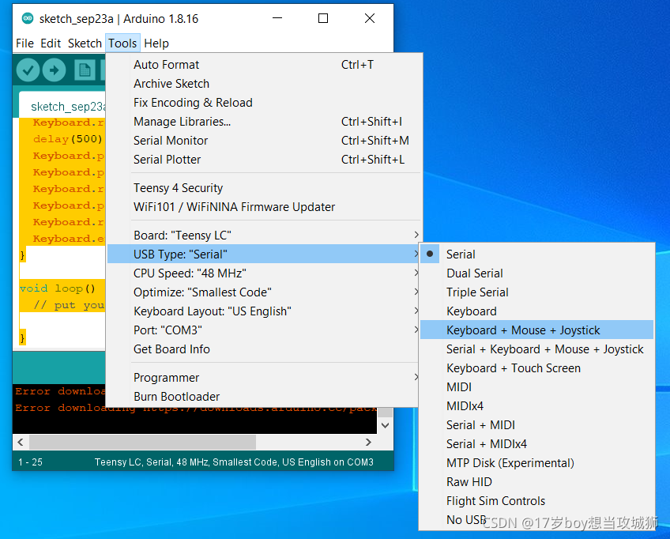
Task: Pick Keyboard + Touch Screen USB type
Action: pyautogui.click(x=536, y=368)
